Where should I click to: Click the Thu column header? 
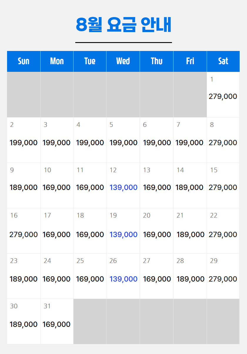[156, 61]
